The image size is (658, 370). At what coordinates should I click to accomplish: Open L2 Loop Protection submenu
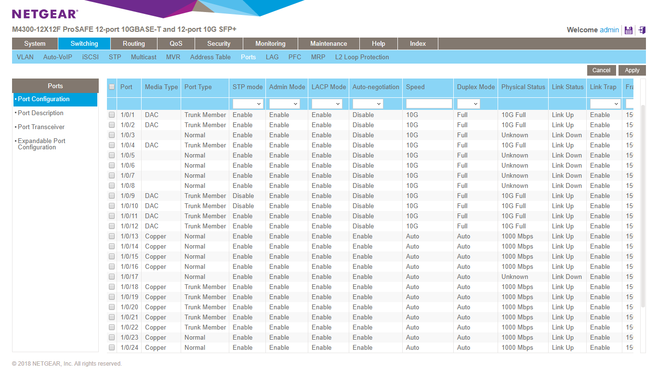pos(362,57)
